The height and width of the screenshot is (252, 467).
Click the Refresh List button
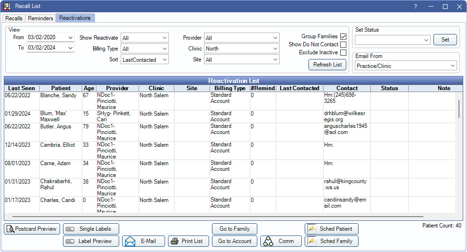click(327, 65)
